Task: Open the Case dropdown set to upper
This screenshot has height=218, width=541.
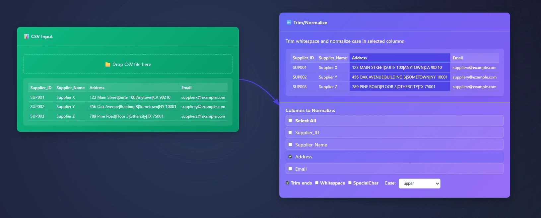Action: pyautogui.click(x=420, y=184)
